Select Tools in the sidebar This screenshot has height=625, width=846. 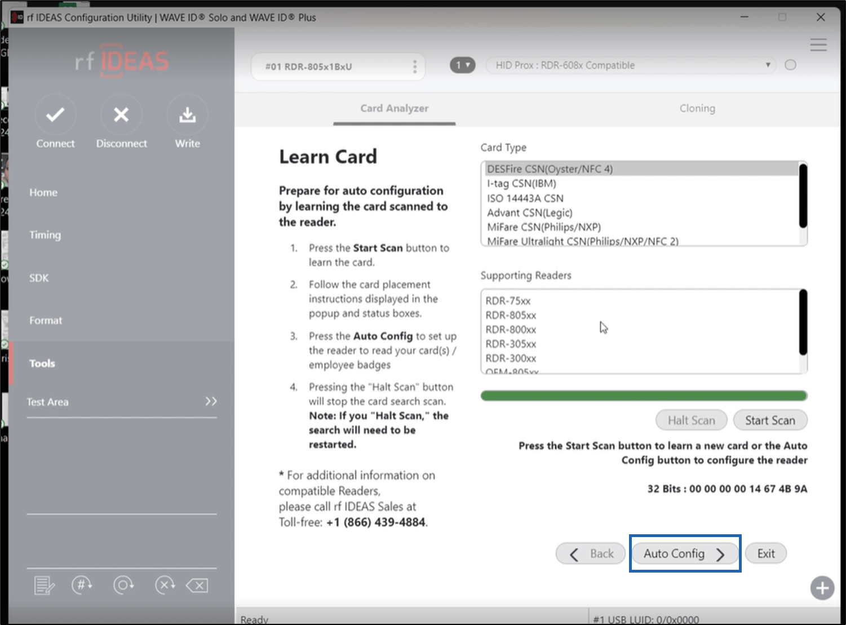[x=42, y=364]
